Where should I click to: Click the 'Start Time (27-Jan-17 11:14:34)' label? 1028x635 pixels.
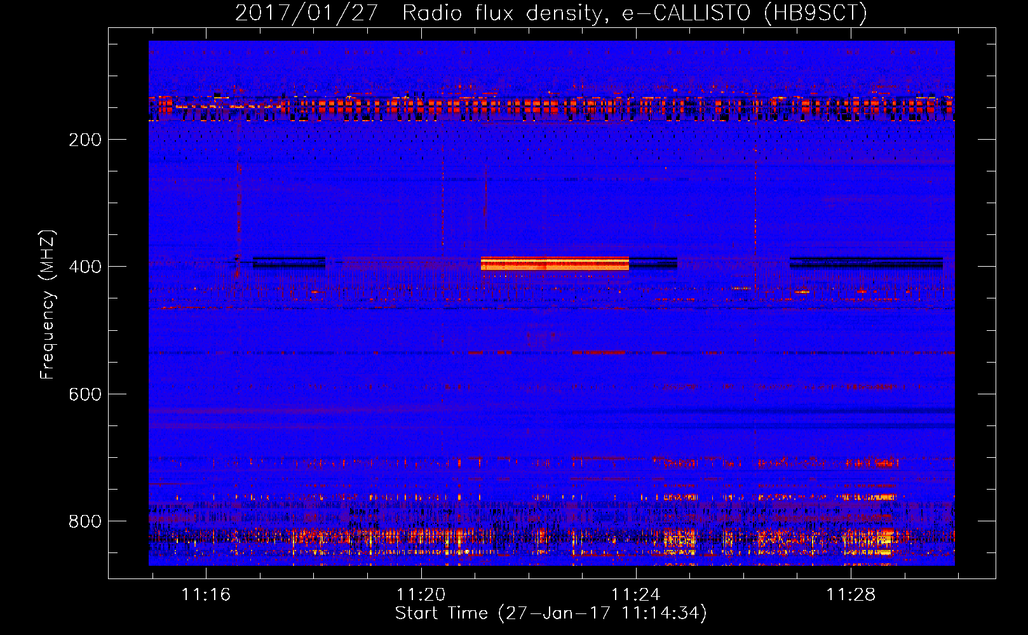point(551,613)
